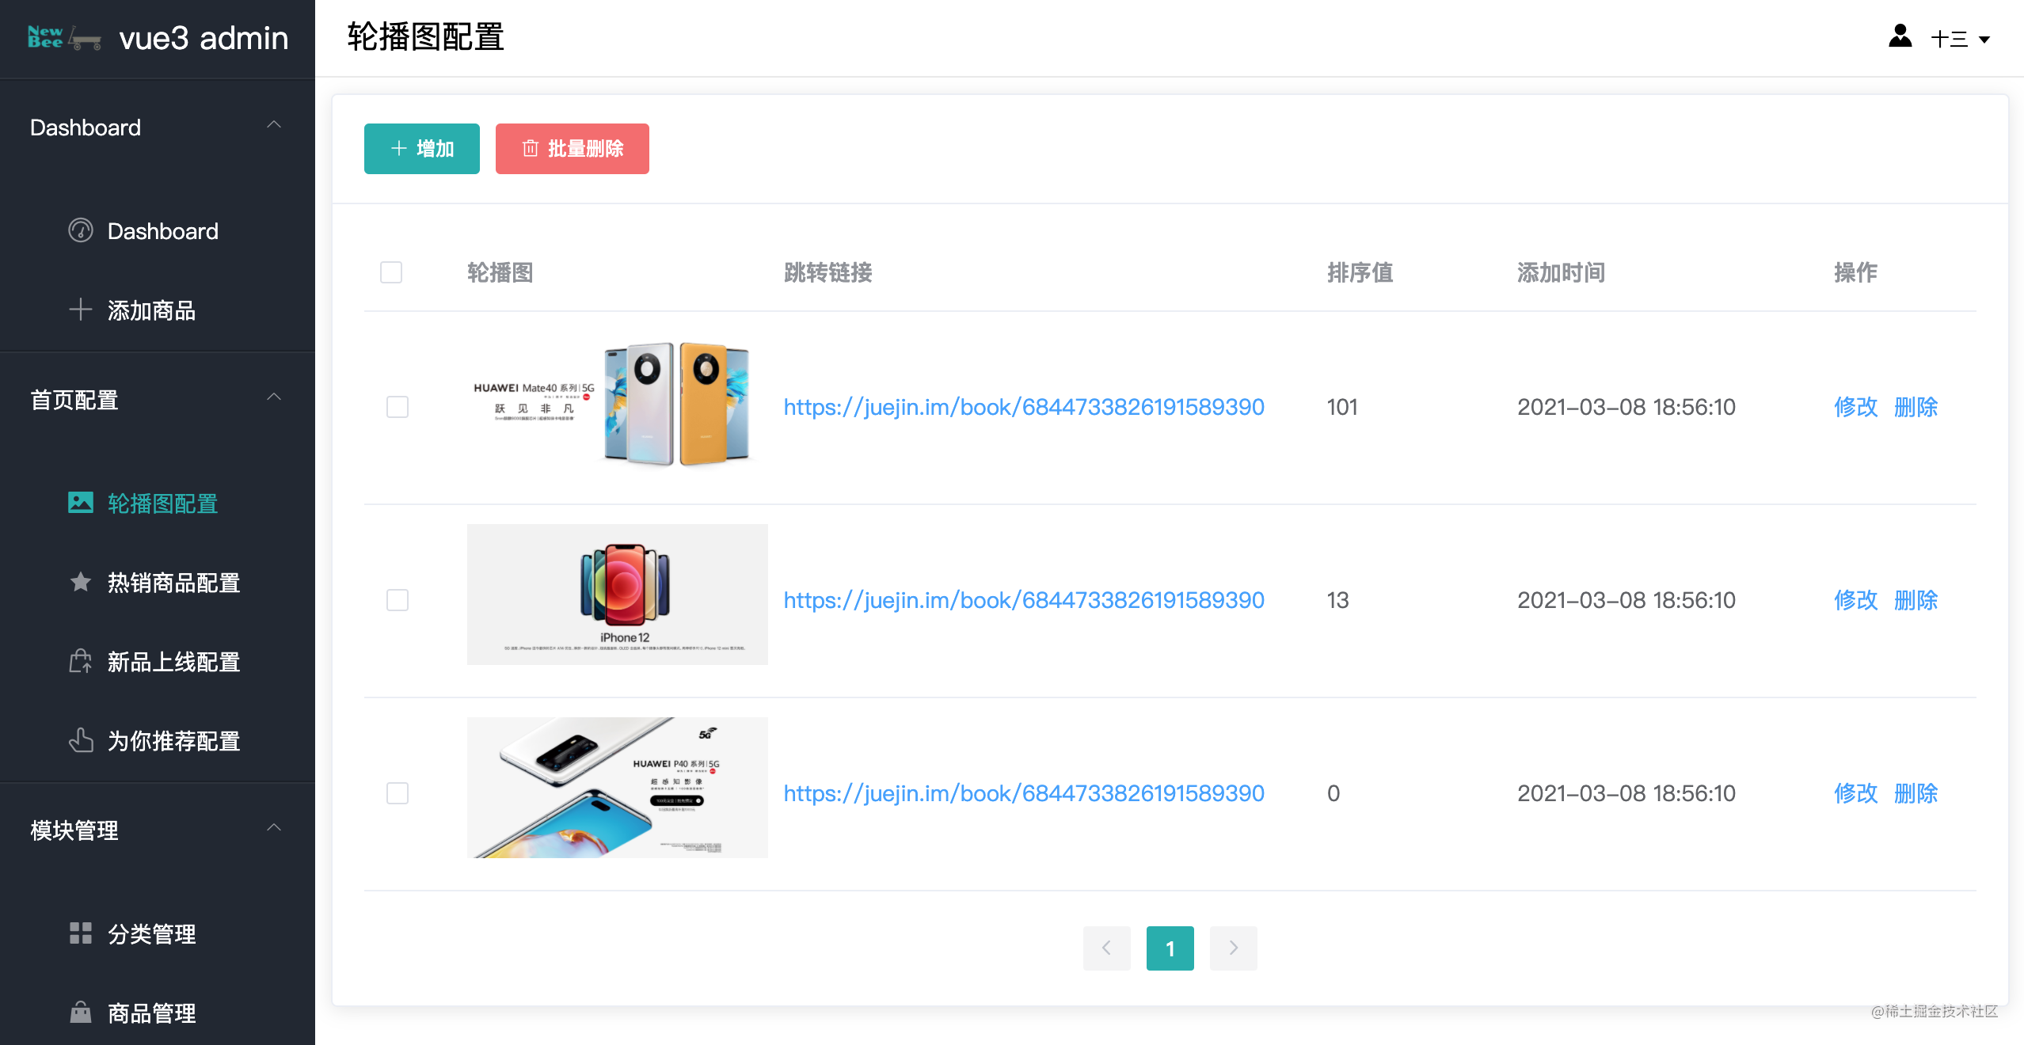Click the grid icon for 分类管理
This screenshot has height=1045, width=2024.
pyautogui.click(x=81, y=933)
